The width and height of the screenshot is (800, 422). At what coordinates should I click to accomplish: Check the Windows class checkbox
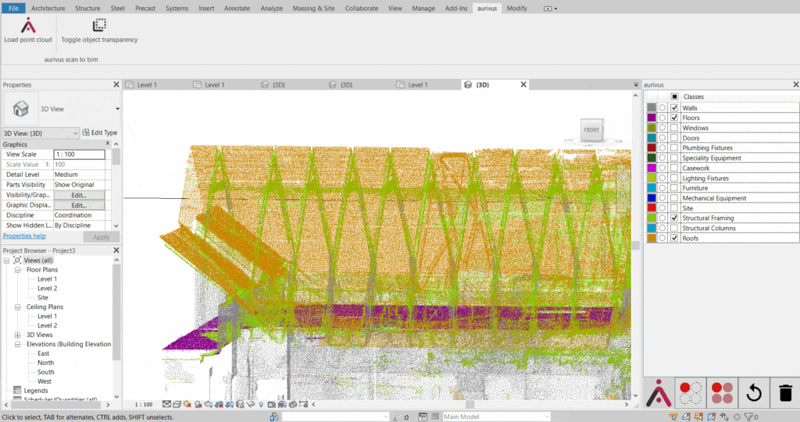point(674,128)
